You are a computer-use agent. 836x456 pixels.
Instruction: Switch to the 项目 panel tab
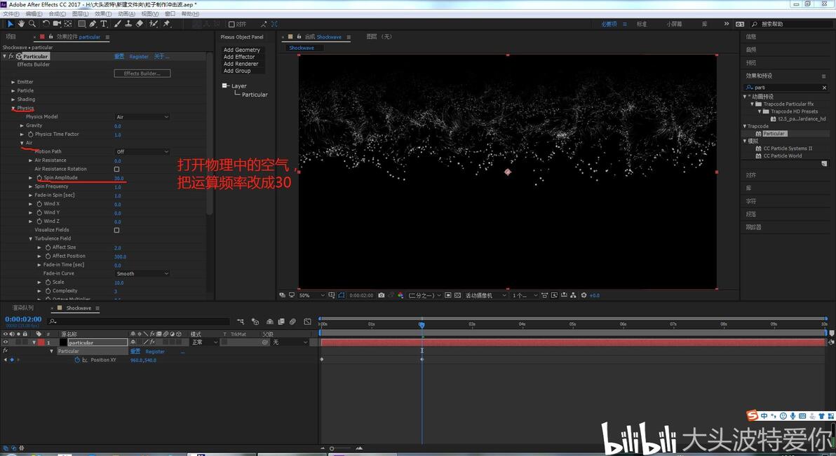11,36
